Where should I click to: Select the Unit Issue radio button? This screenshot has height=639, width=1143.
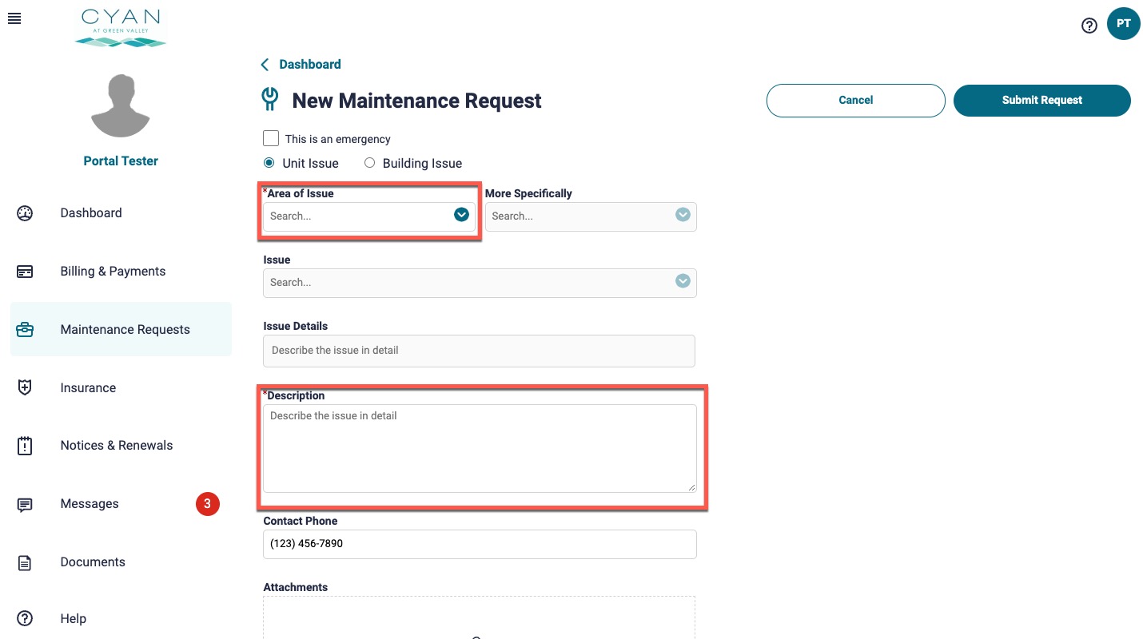269,163
